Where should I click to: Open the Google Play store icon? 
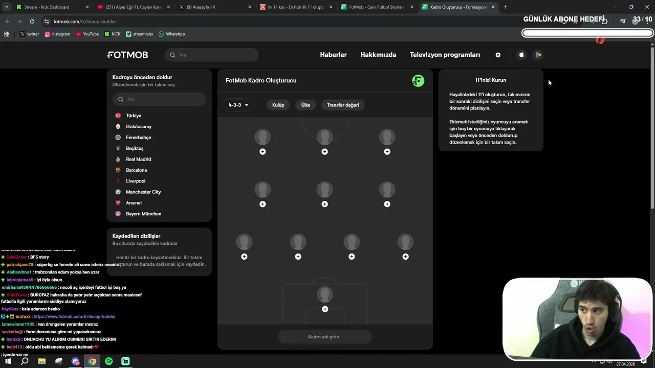click(538, 55)
